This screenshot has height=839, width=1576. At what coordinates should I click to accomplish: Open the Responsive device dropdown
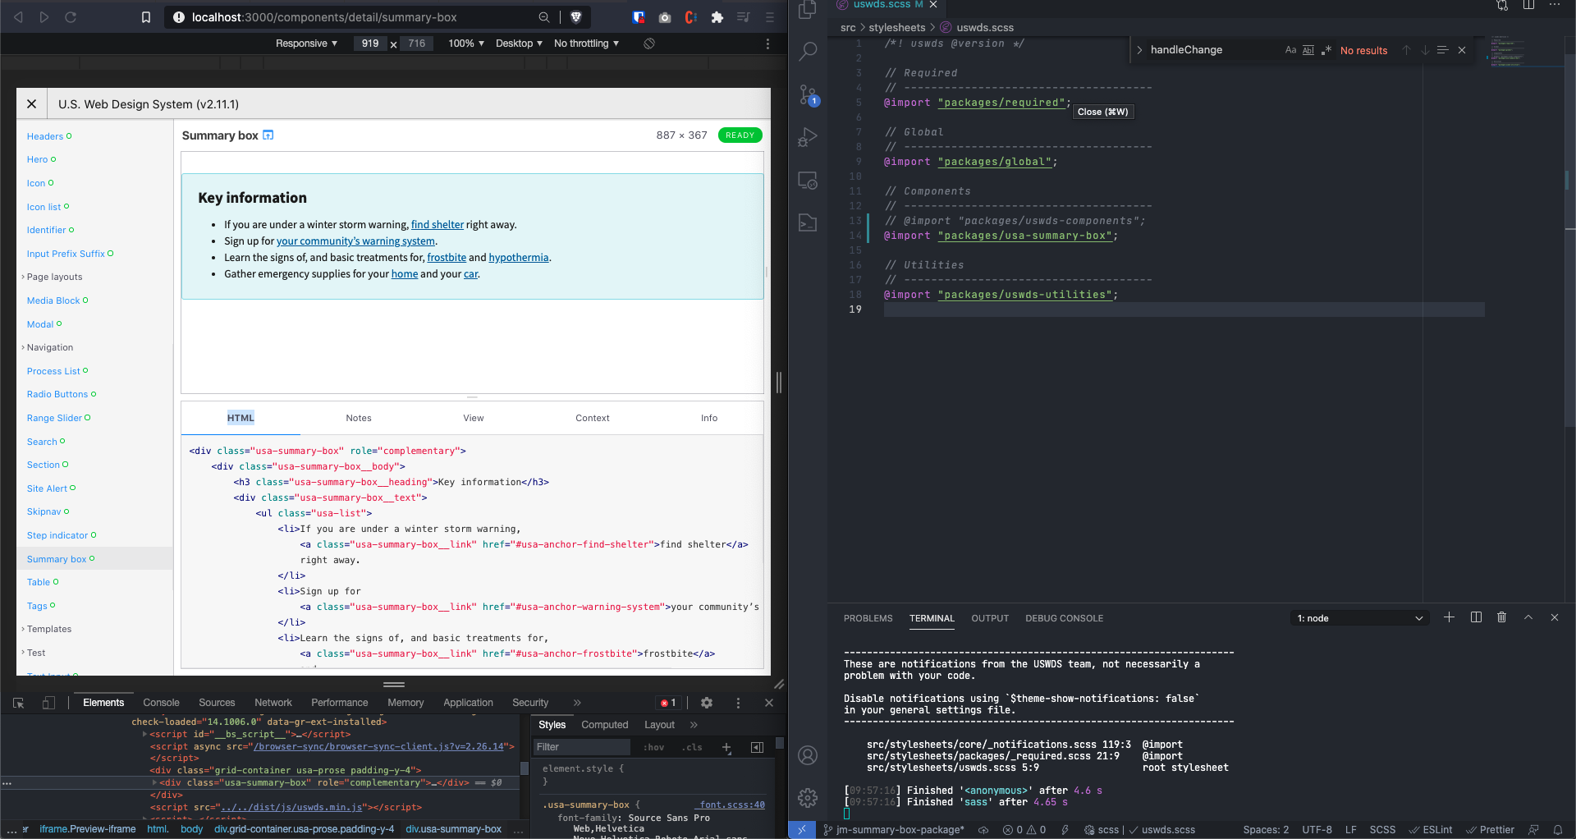[x=306, y=44]
